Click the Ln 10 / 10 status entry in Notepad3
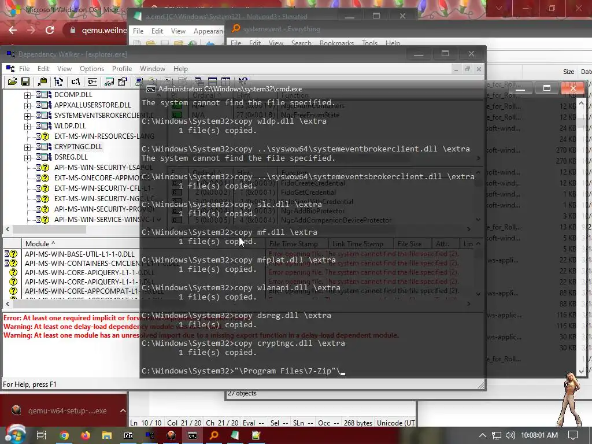The image size is (592, 444). coord(146,423)
